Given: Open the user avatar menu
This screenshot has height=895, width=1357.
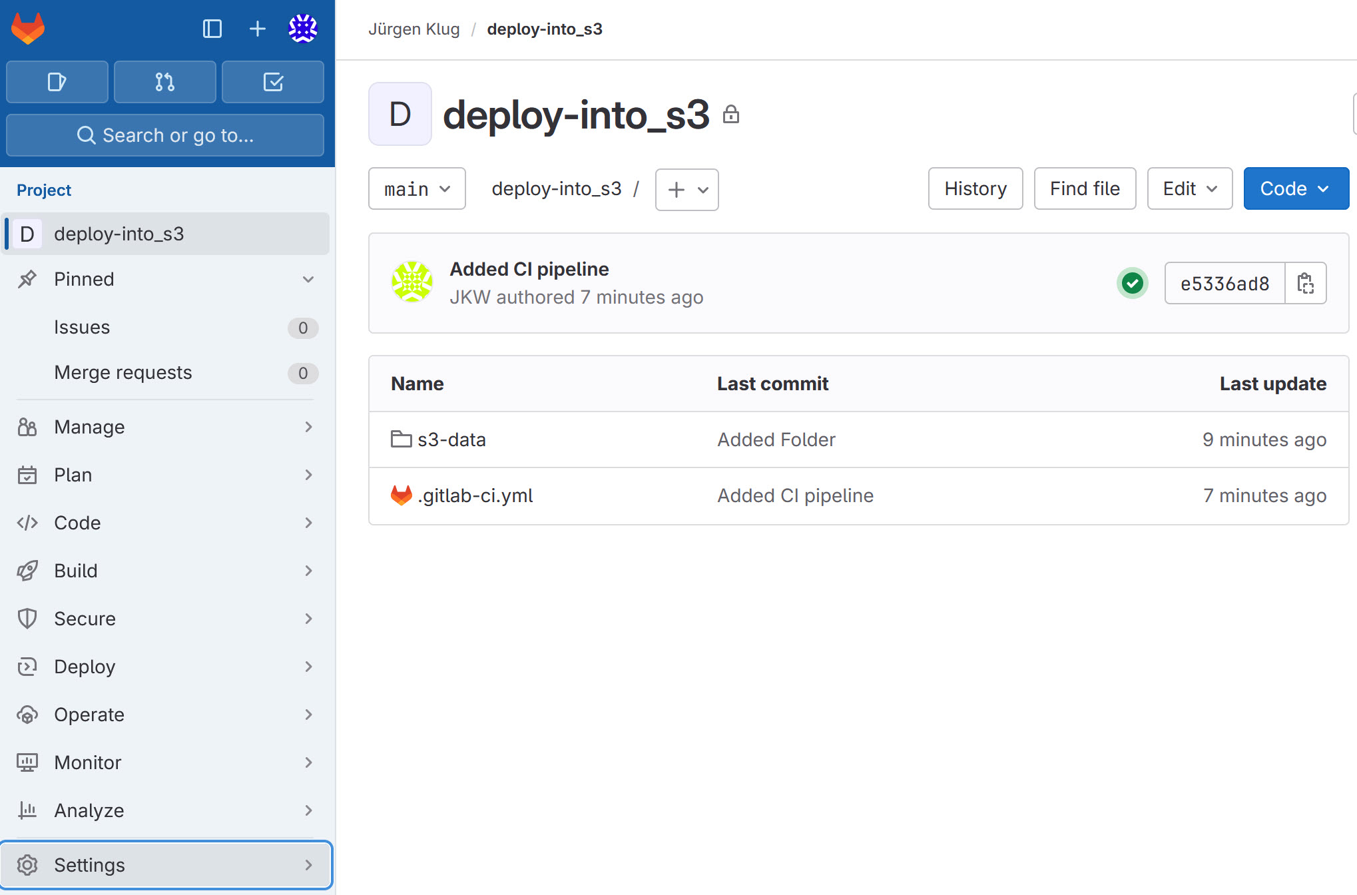Looking at the screenshot, I should tap(303, 29).
